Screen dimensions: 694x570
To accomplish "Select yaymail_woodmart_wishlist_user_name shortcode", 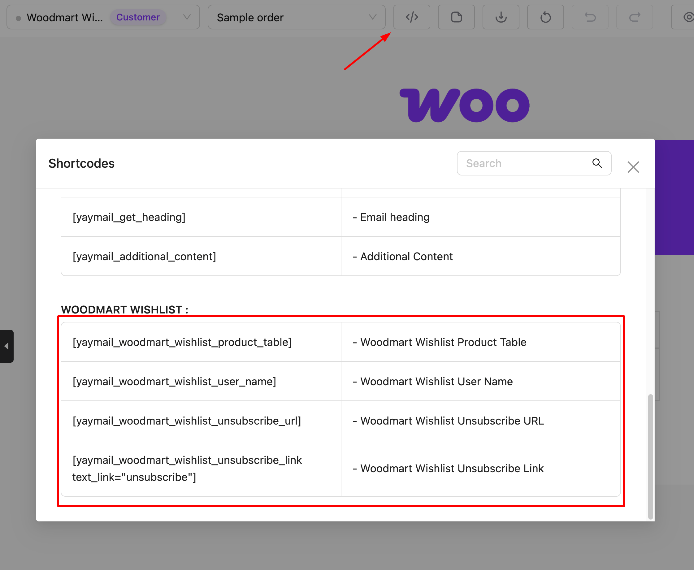I will coord(174,382).
